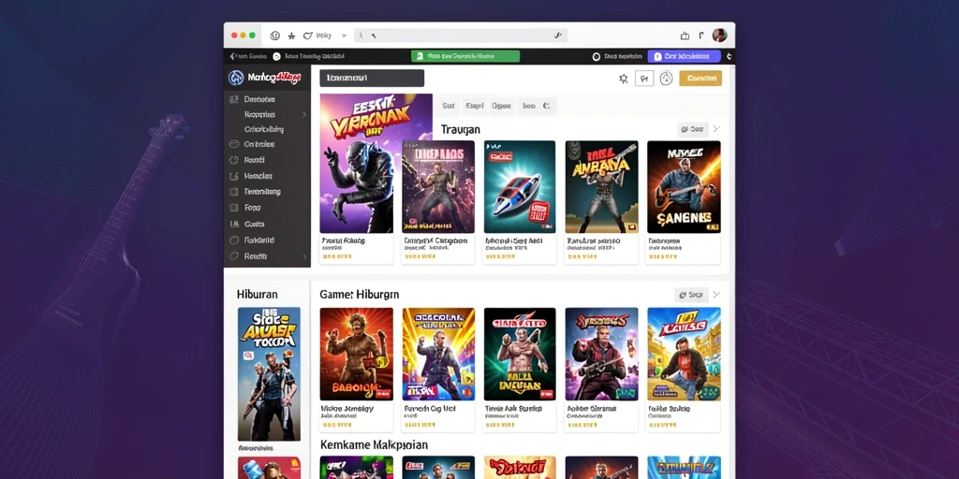Click the star bookmark icon in browser toolbar
959x479 pixels.
point(292,36)
